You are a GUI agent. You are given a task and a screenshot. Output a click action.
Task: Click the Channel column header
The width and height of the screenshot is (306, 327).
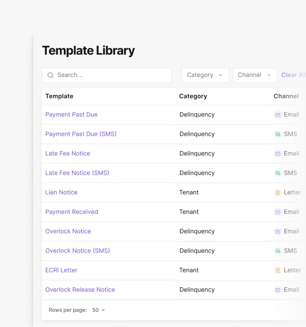pos(286,96)
